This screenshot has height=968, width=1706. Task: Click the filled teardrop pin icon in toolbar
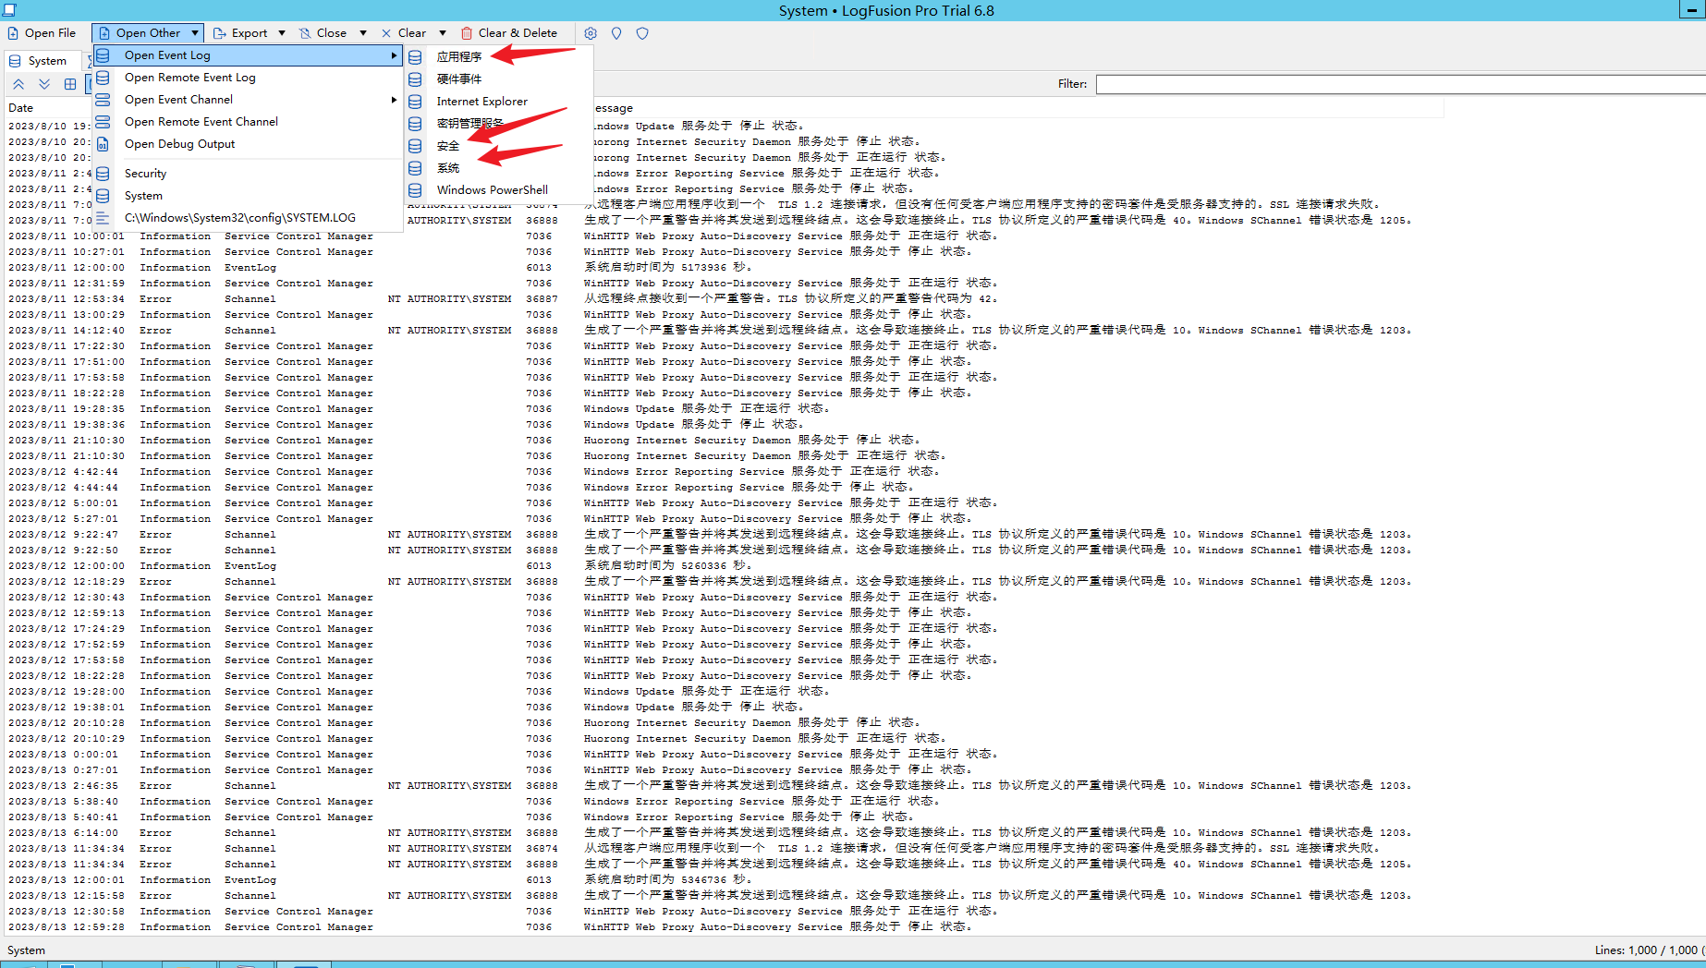coord(615,33)
